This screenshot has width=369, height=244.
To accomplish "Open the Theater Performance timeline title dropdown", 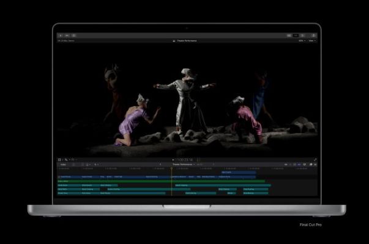I will tap(184, 164).
